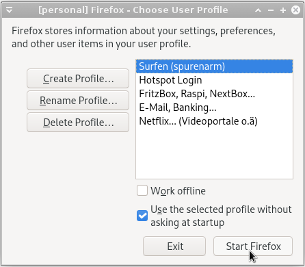
Task: Shade the window using the up-arrow icon
Action: point(258,10)
